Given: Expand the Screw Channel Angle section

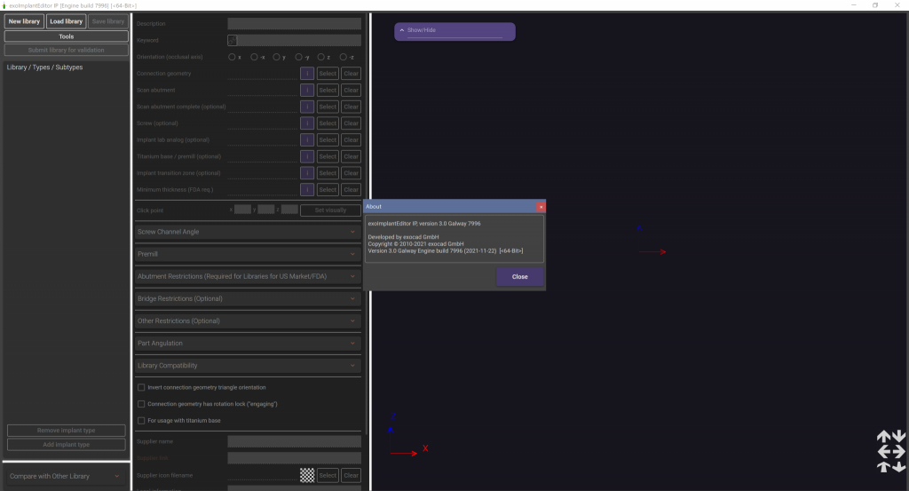Looking at the screenshot, I should point(248,232).
